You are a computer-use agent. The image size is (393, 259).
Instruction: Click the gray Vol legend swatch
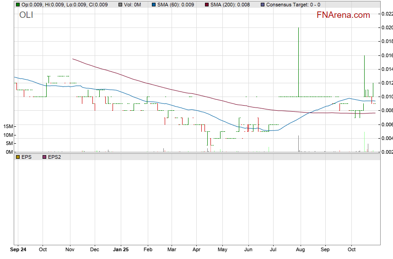(x=120, y=5)
